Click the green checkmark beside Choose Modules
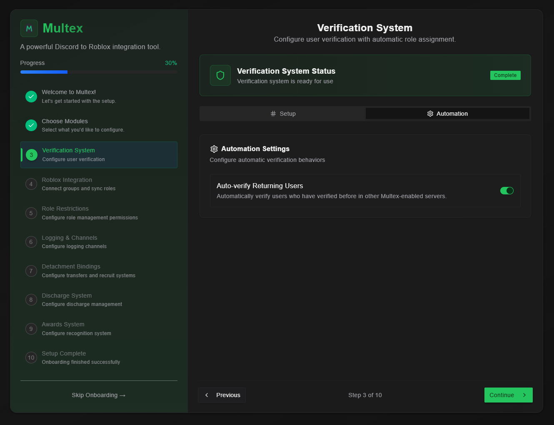The image size is (554, 425). (x=31, y=125)
